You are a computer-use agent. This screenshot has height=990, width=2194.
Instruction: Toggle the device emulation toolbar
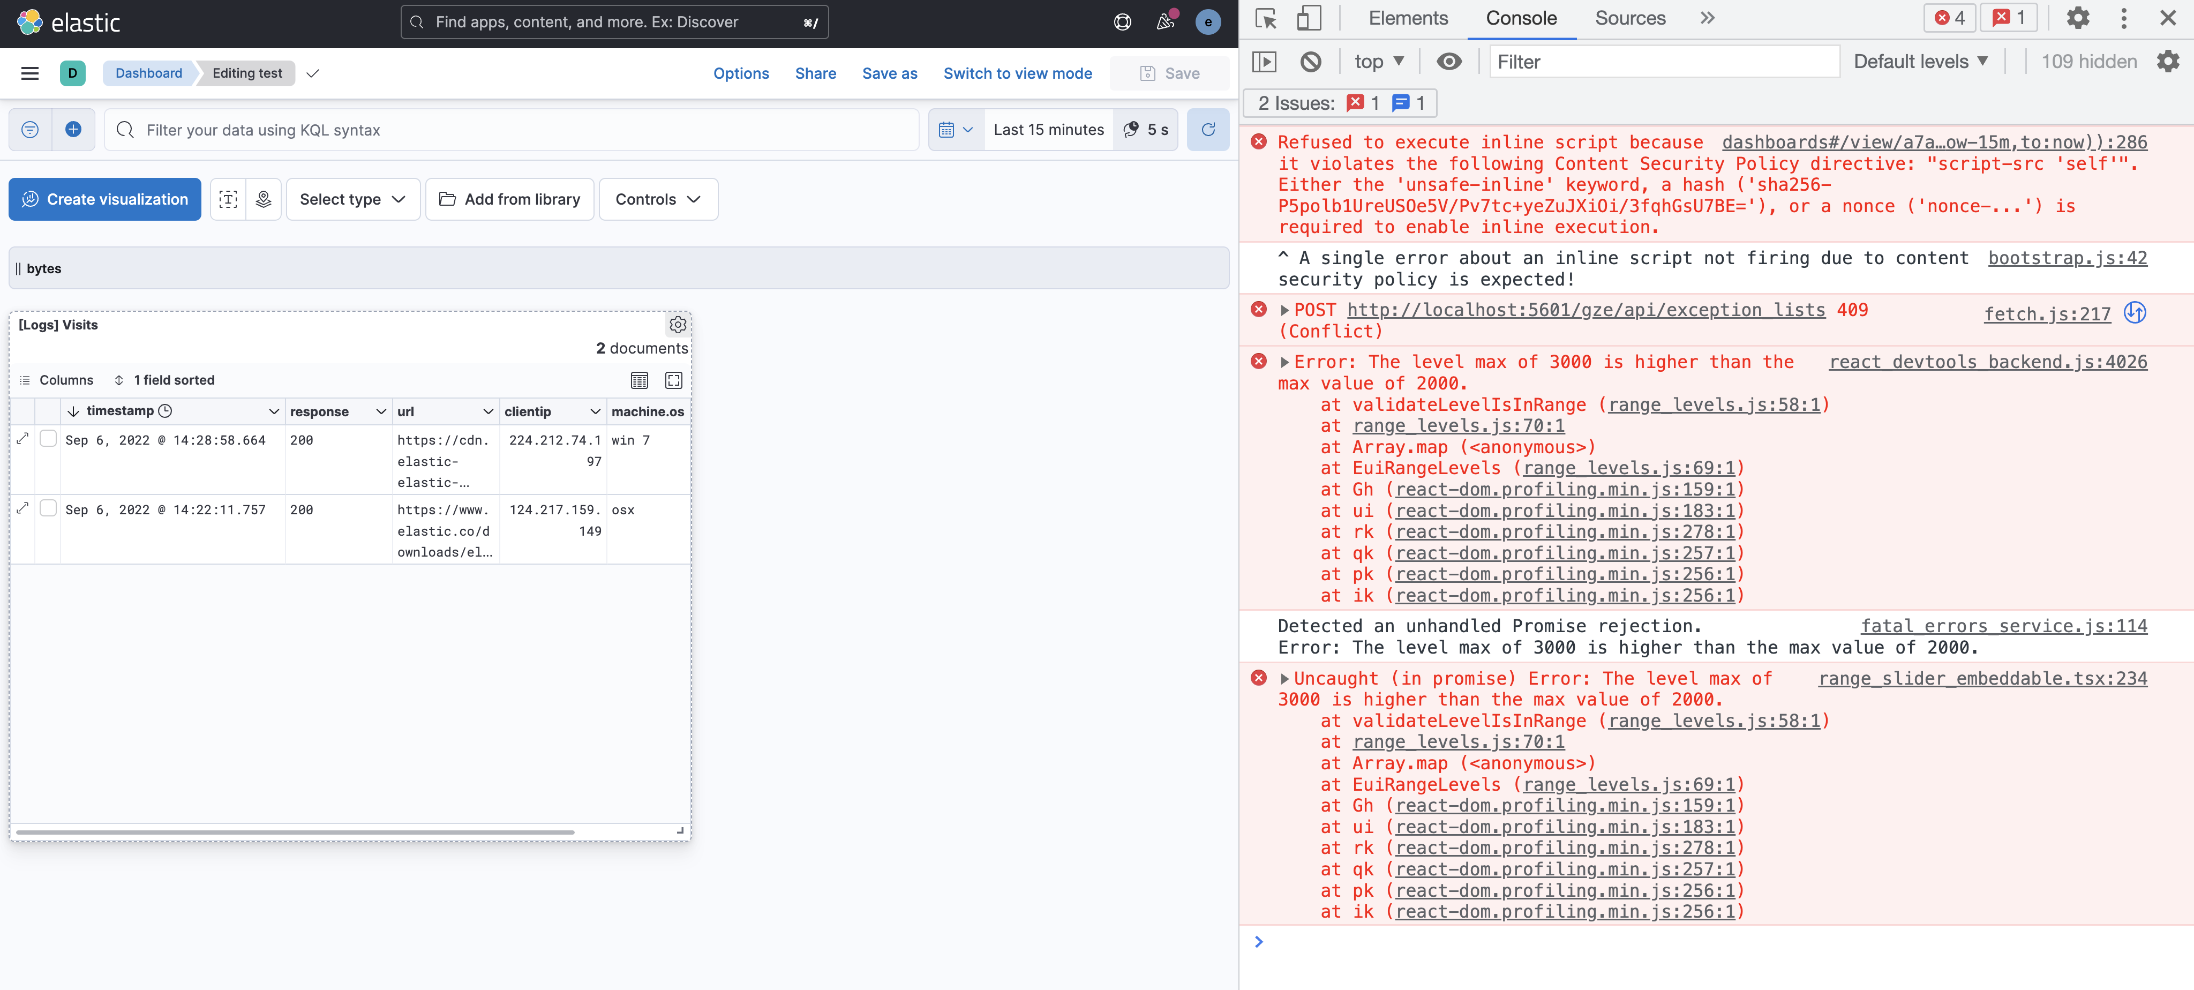pos(1309,18)
